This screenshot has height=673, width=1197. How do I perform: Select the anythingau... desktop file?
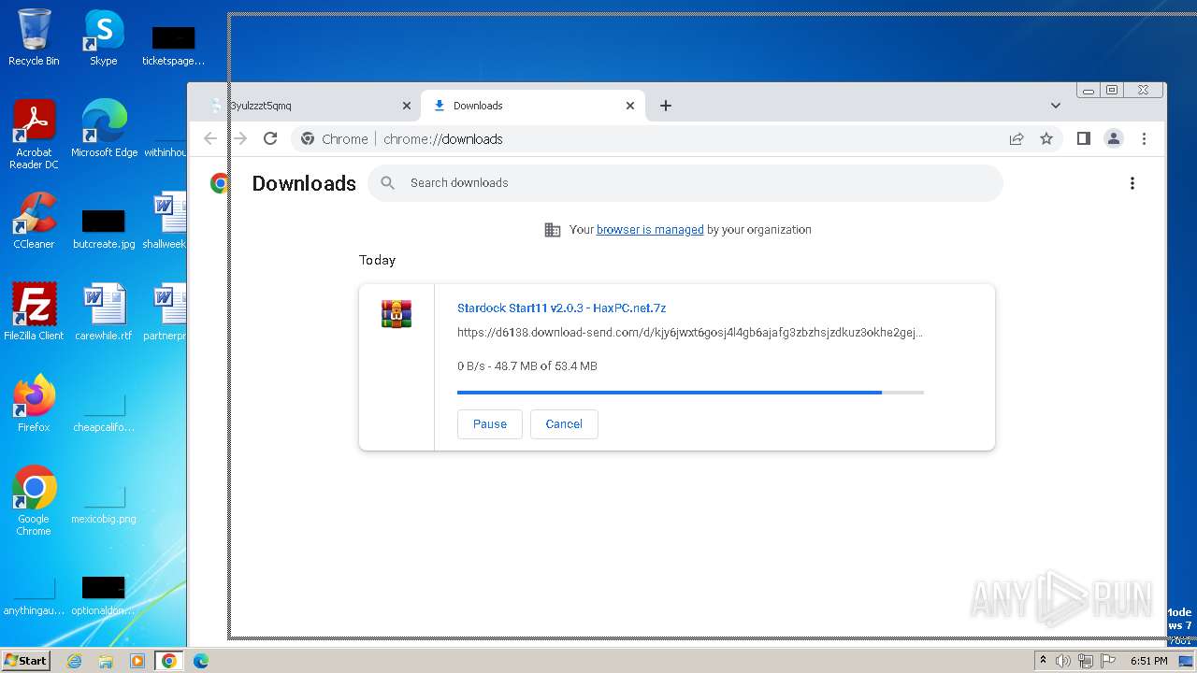pos(34,596)
